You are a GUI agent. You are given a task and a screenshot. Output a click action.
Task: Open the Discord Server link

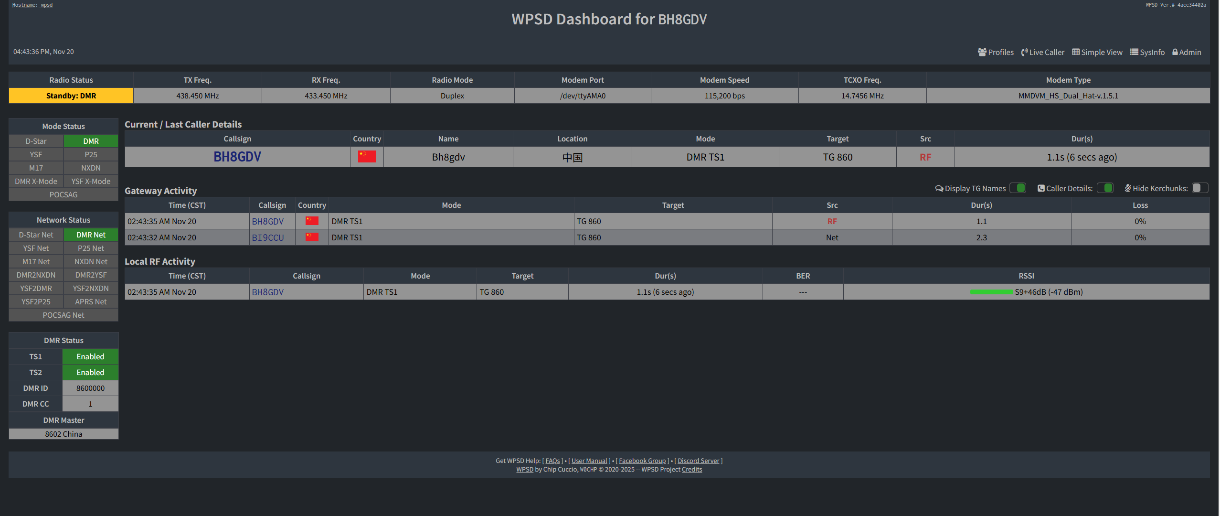coord(699,461)
